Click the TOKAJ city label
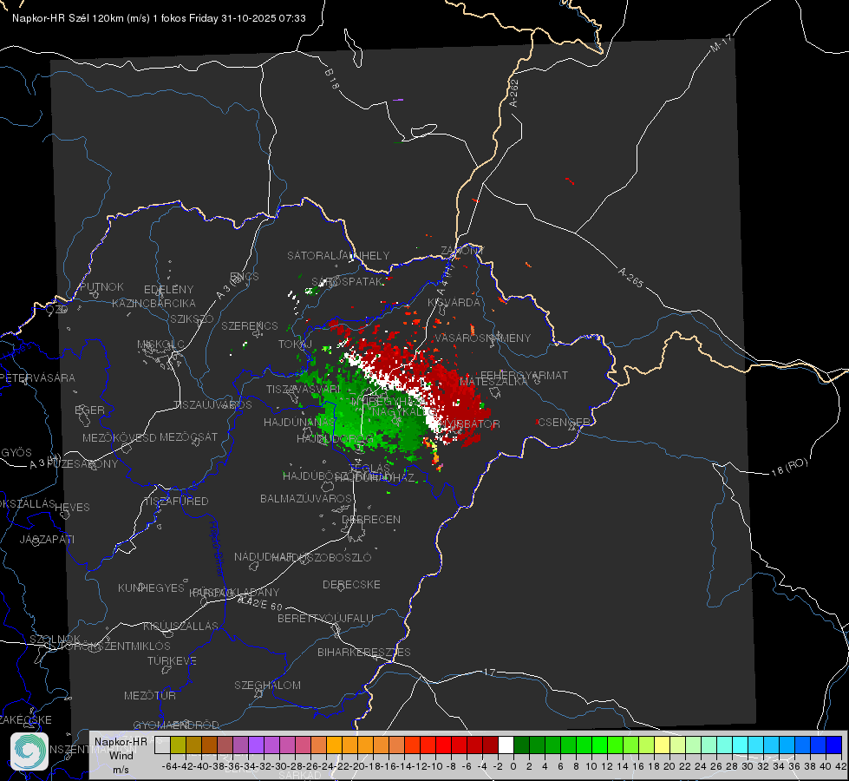The image size is (849, 781). 295,345
